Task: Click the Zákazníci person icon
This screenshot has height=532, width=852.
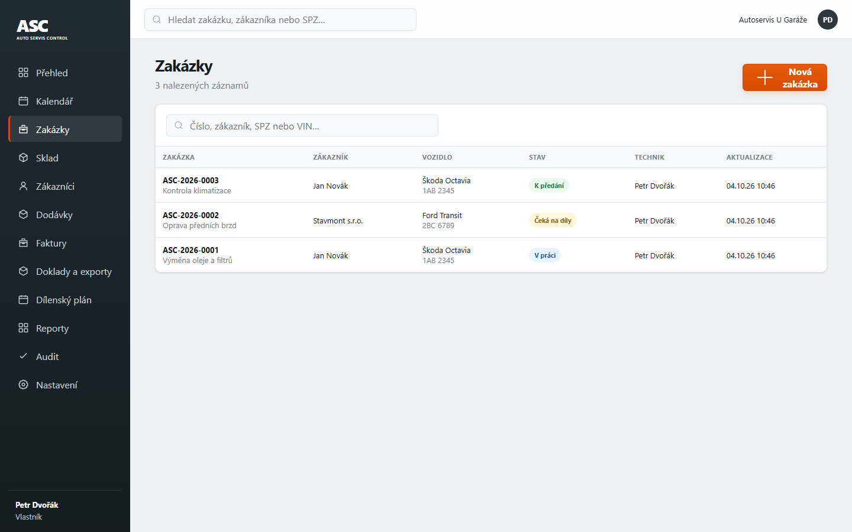Action: click(23, 186)
